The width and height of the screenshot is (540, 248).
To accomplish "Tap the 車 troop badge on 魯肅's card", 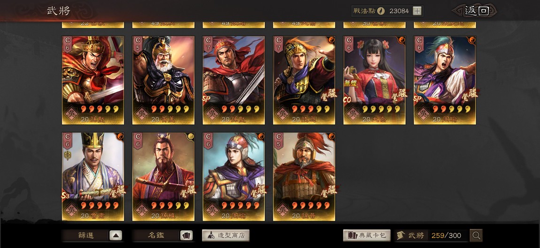I will (68, 156).
